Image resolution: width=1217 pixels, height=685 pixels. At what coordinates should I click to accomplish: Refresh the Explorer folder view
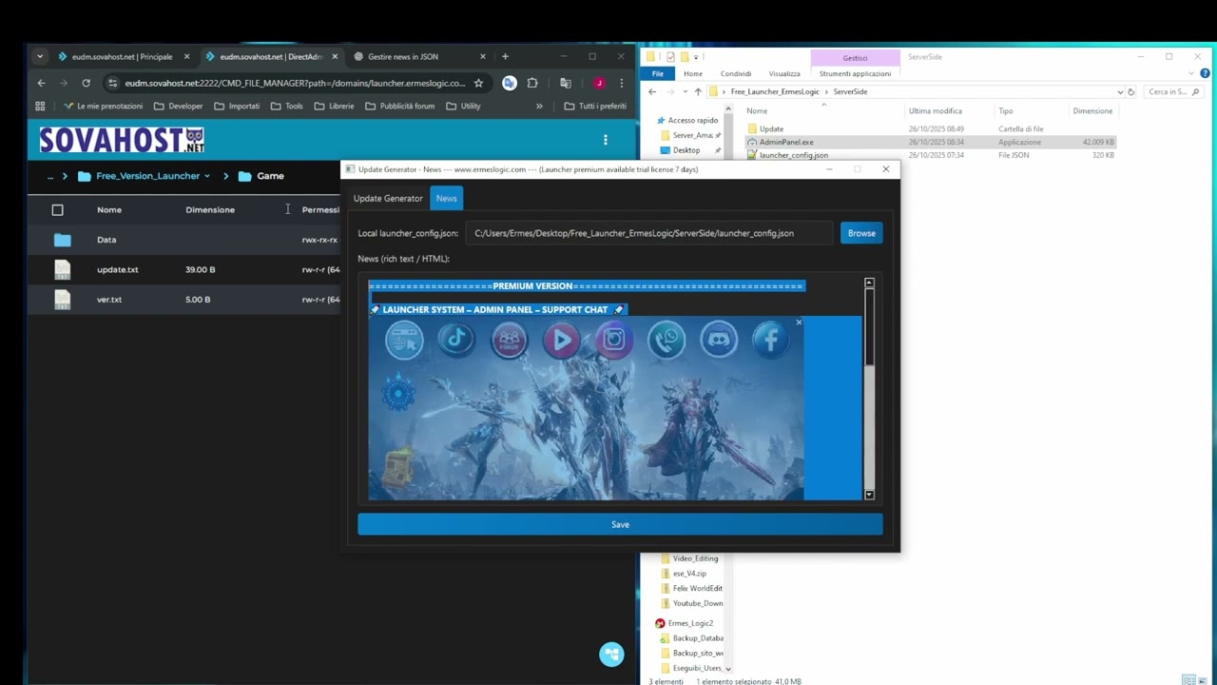(1130, 91)
